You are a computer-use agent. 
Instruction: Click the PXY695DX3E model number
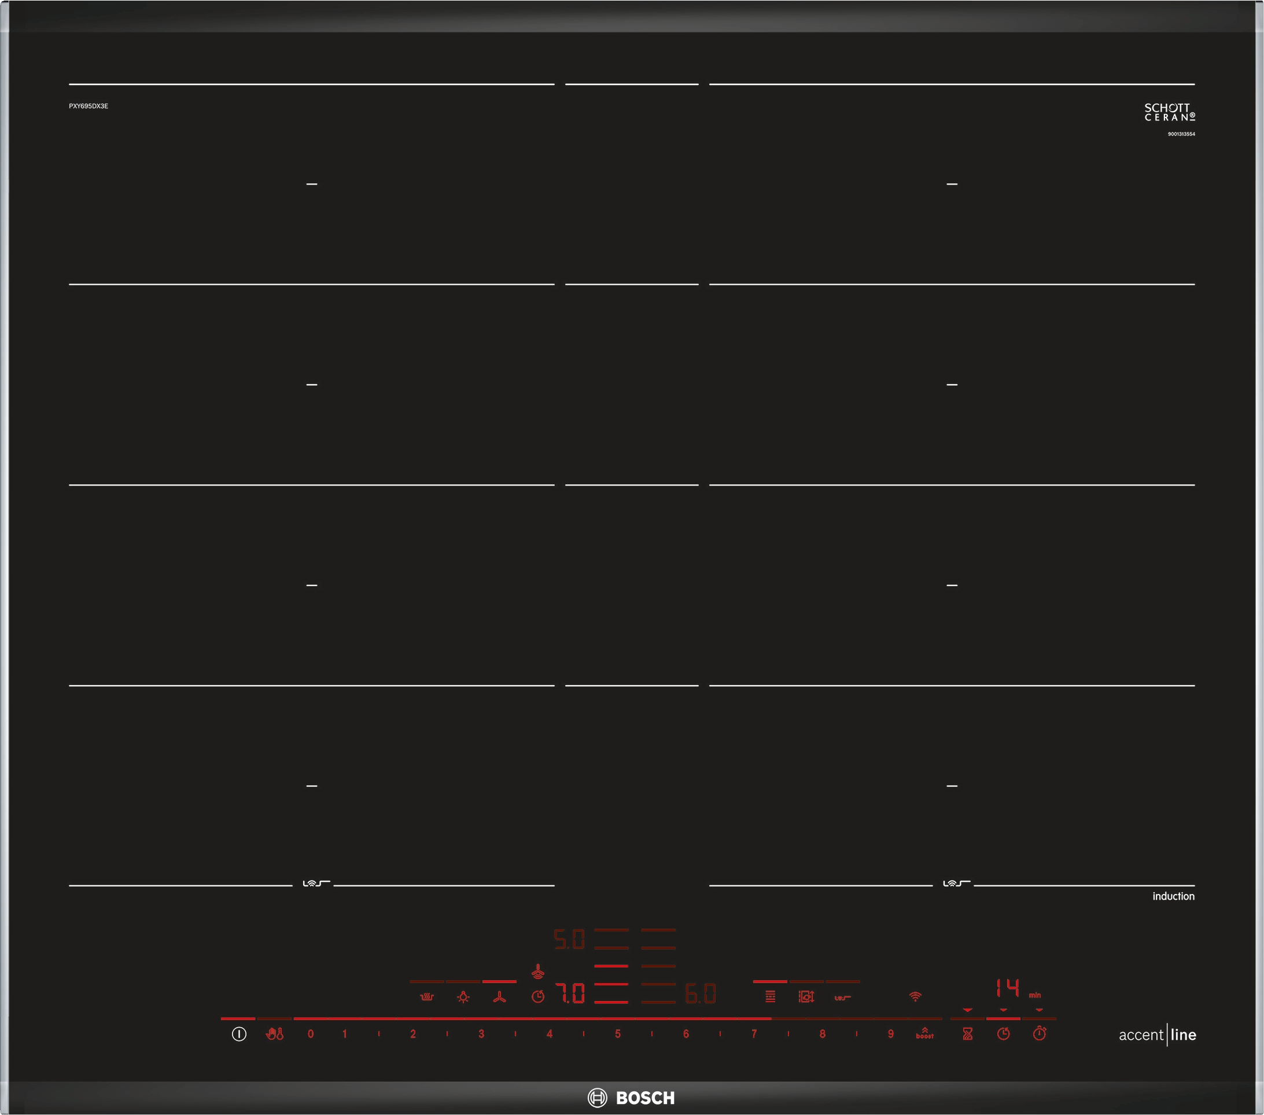point(89,106)
